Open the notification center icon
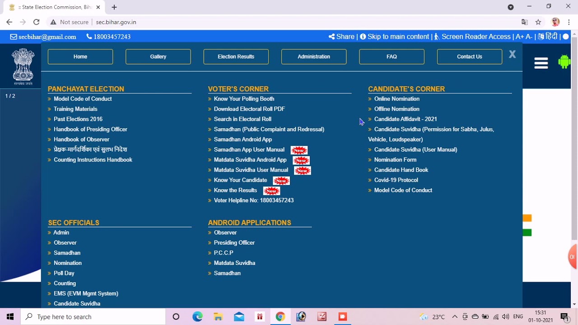 (x=564, y=317)
